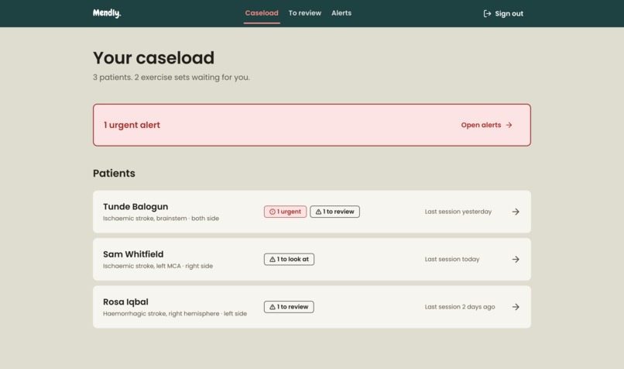Open Tunde Balogun's patient name

pos(135,206)
